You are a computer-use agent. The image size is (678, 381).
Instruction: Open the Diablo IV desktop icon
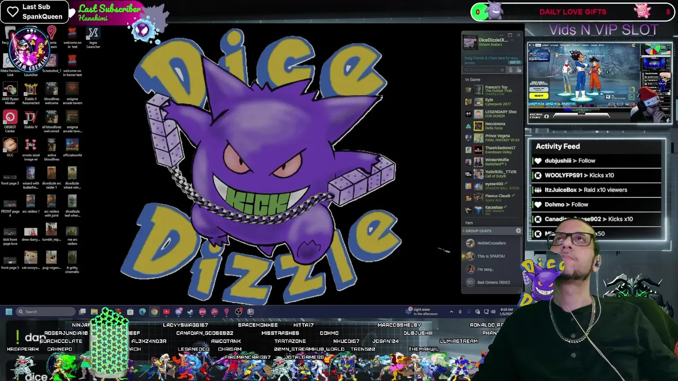click(x=31, y=120)
